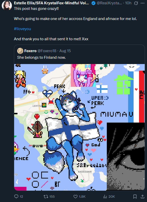Open the pixel art map image
Image resolution: width=147 pixels, height=202 pixels.
click(79, 127)
